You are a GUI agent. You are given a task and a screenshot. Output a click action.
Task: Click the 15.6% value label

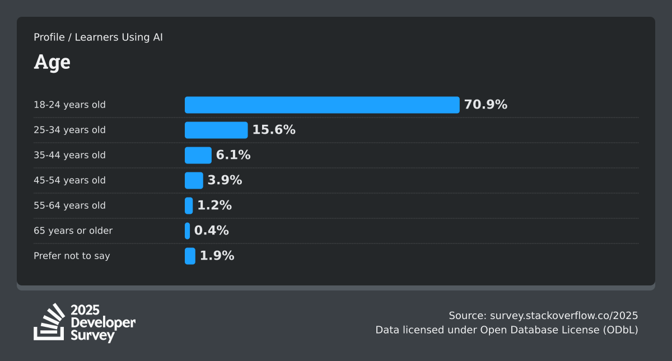coord(274,130)
